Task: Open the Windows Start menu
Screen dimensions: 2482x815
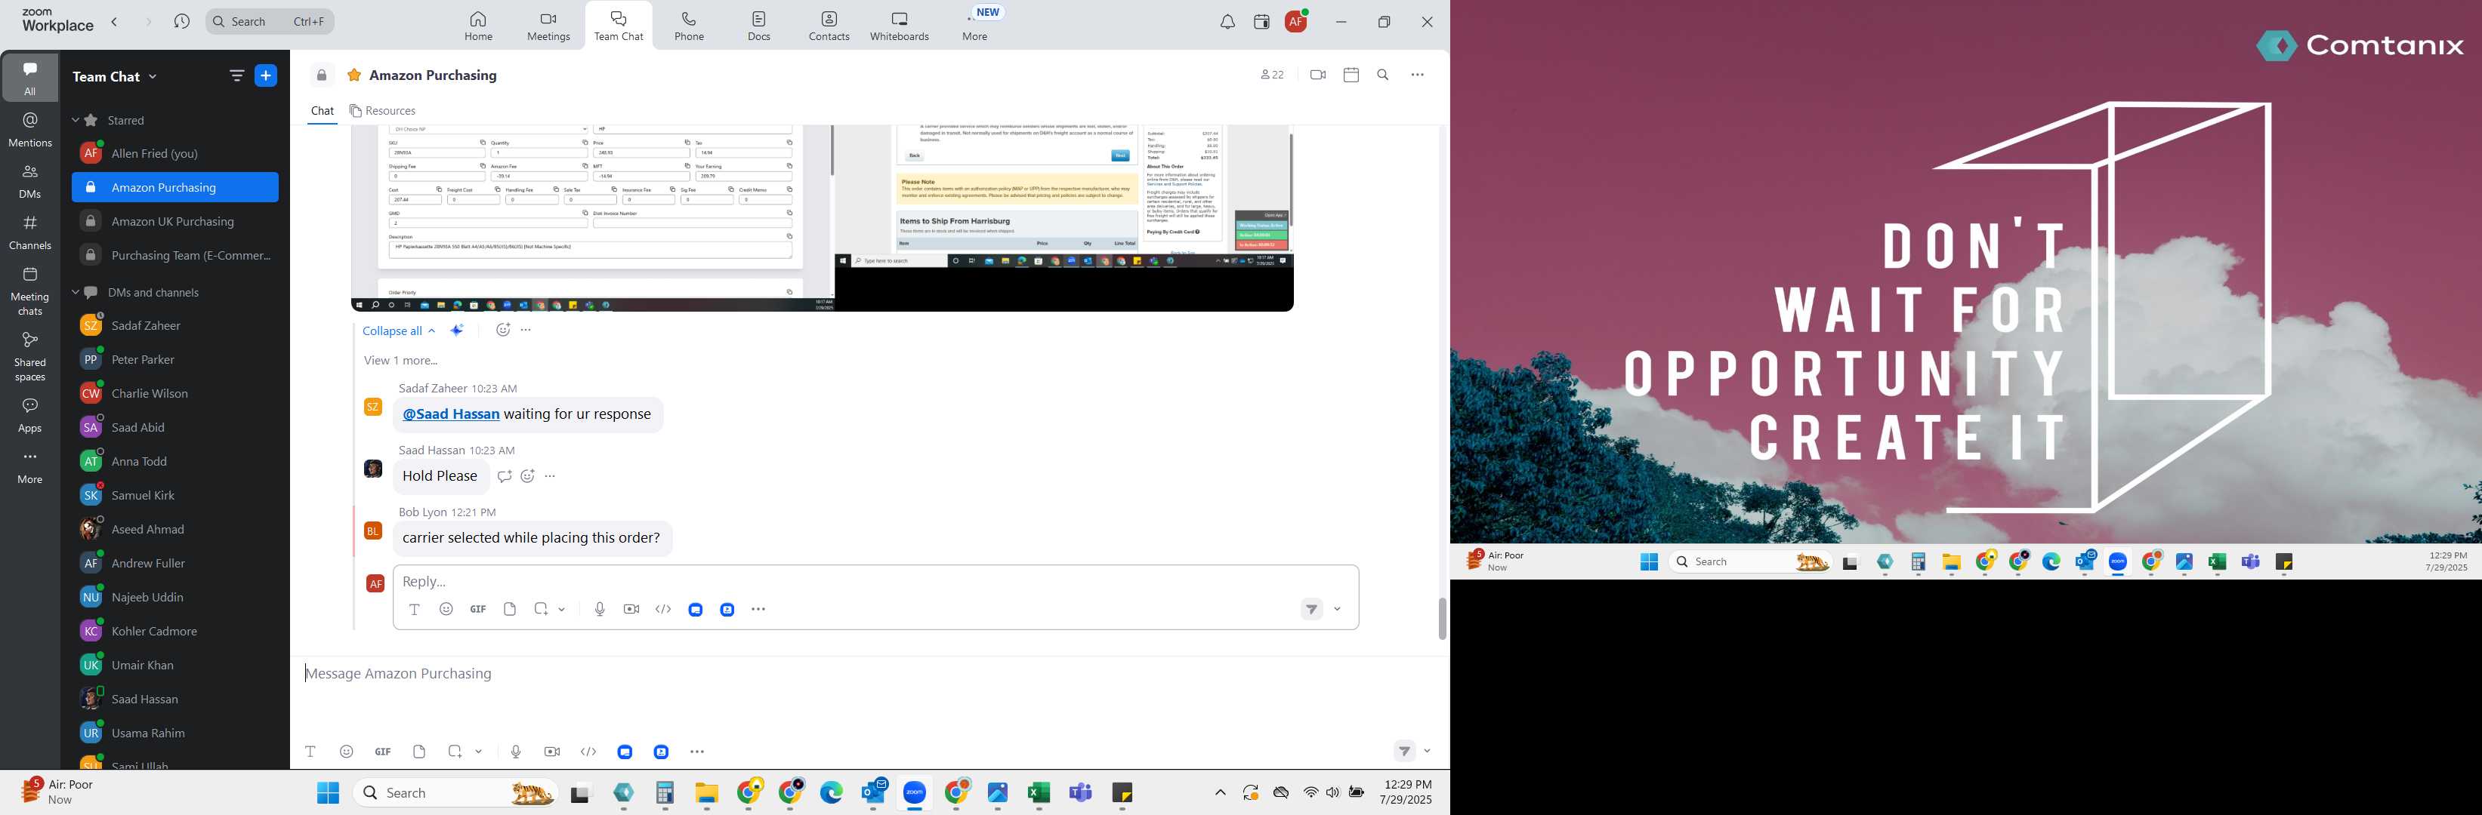Action: tap(328, 793)
